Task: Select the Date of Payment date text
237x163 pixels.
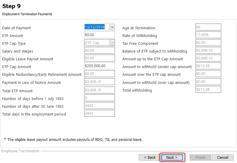Action: 95,27
